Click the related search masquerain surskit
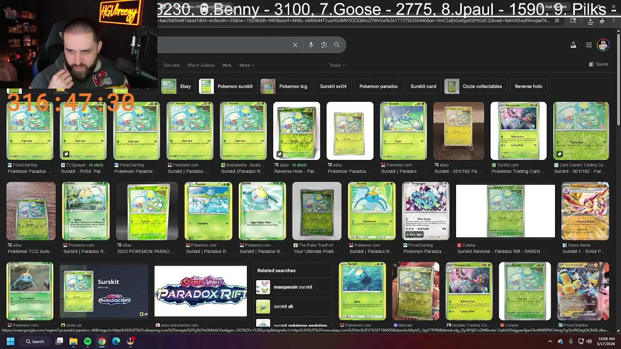The height and width of the screenshot is (349, 621). (293, 287)
